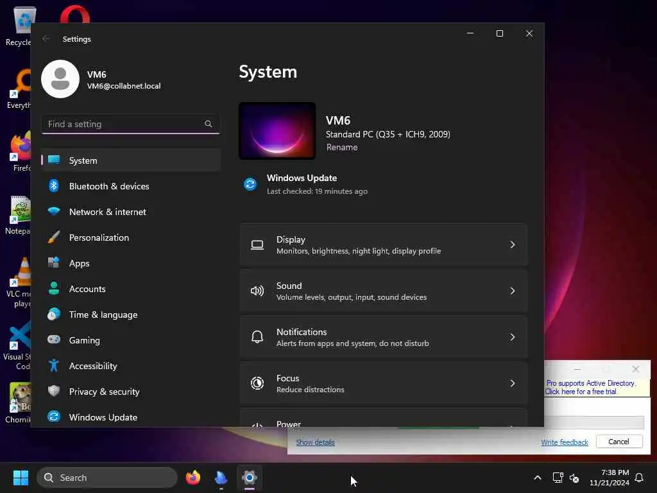Click the Focus circle icon
Image resolution: width=657 pixels, height=493 pixels.
tap(257, 383)
